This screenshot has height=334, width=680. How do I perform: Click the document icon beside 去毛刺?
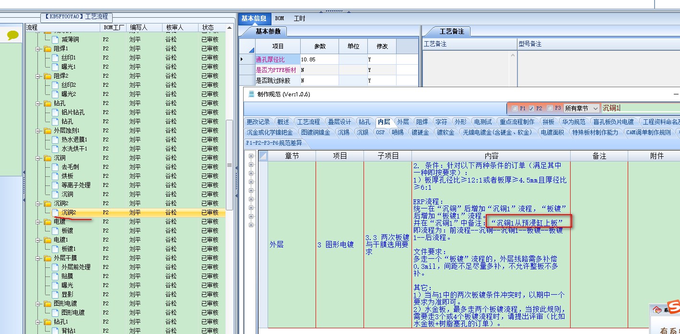55,167
